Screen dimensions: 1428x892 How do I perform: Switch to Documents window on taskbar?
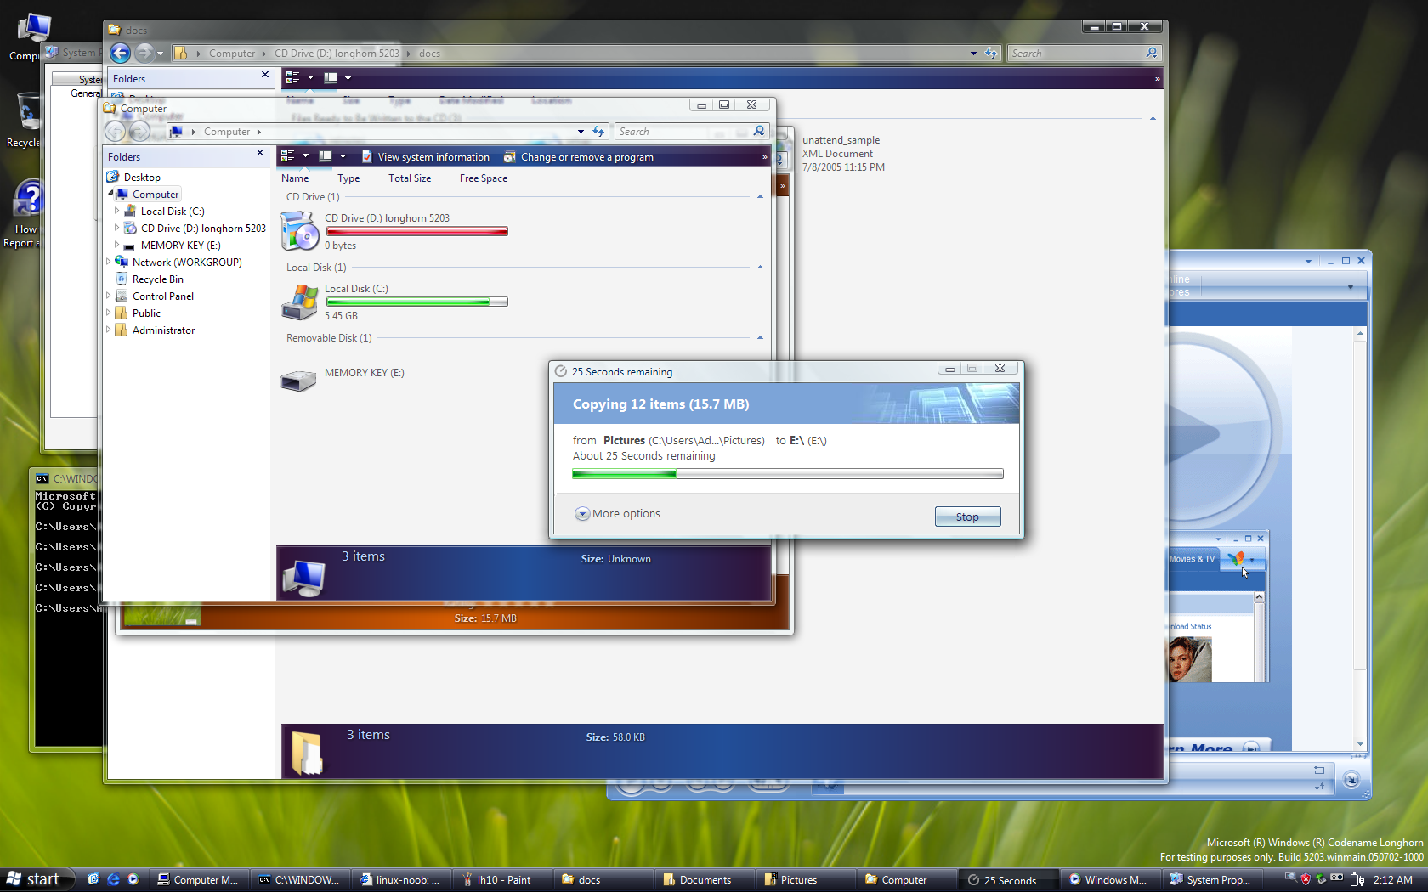tap(705, 880)
